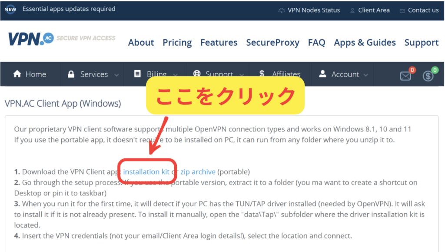The height and width of the screenshot is (252, 445).
Task: Open Affiliates menu item
Action: (x=286, y=74)
